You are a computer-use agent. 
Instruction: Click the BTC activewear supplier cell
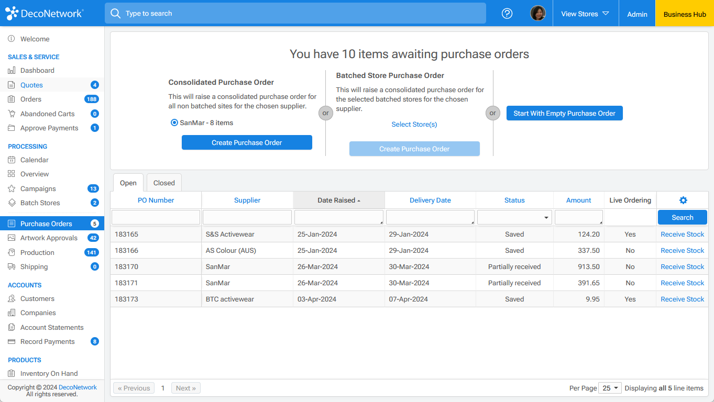(x=247, y=299)
